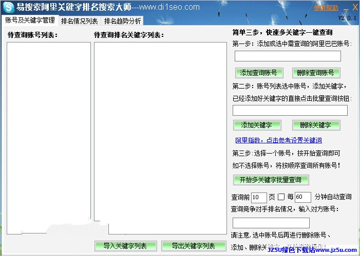Viewport: 360px width, 256px height.
Task: Click the 简单三步，快速多关键字一键查询 heading
Action: click(282, 32)
